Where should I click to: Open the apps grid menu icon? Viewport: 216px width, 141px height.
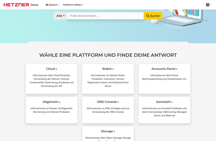pos(208,5)
